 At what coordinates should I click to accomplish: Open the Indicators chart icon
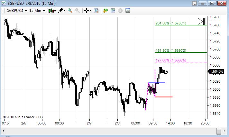coord(113,11)
